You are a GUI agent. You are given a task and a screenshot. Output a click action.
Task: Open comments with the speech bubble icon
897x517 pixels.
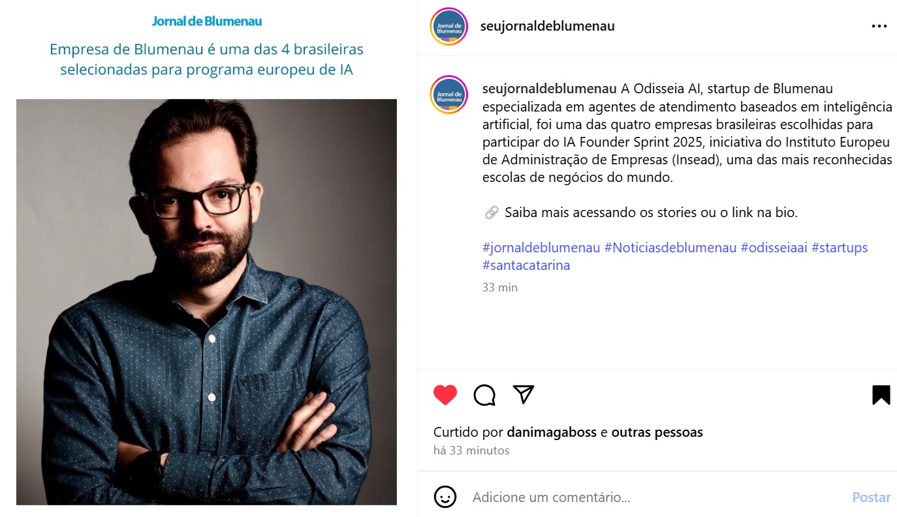coord(484,395)
